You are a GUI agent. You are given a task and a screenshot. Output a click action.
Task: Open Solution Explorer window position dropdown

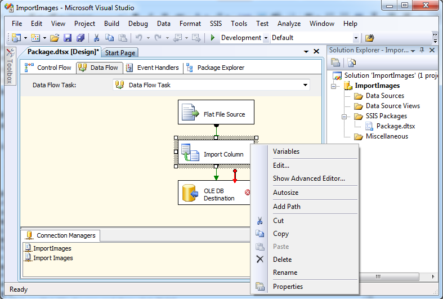pos(413,51)
